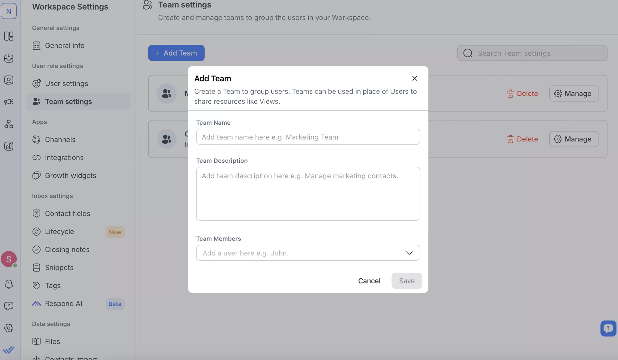Screen dimensions: 618x360
Task: Select Respond AI menu item
Action: point(63,303)
